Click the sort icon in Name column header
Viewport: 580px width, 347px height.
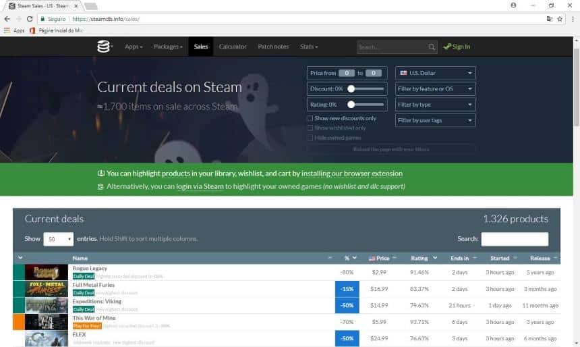[330, 258]
